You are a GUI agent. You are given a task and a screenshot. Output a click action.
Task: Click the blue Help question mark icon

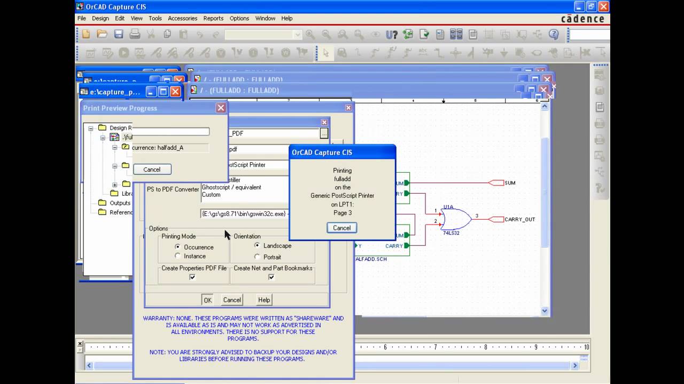[554, 34]
